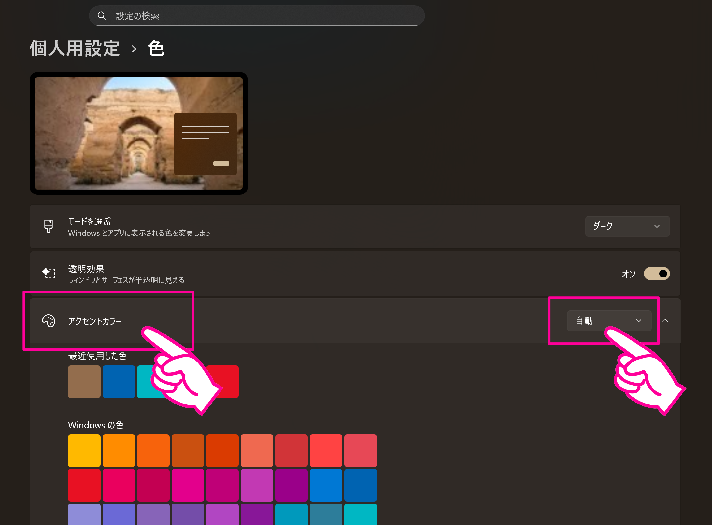The width and height of the screenshot is (712, 525).
Task: Click the breadcrumb chevron separator
Action: click(134, 49)
